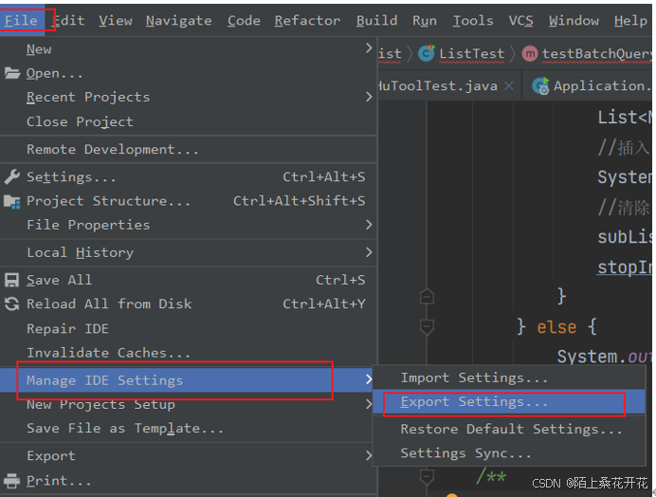Click the folder icon beside Open...

[12, 73]
